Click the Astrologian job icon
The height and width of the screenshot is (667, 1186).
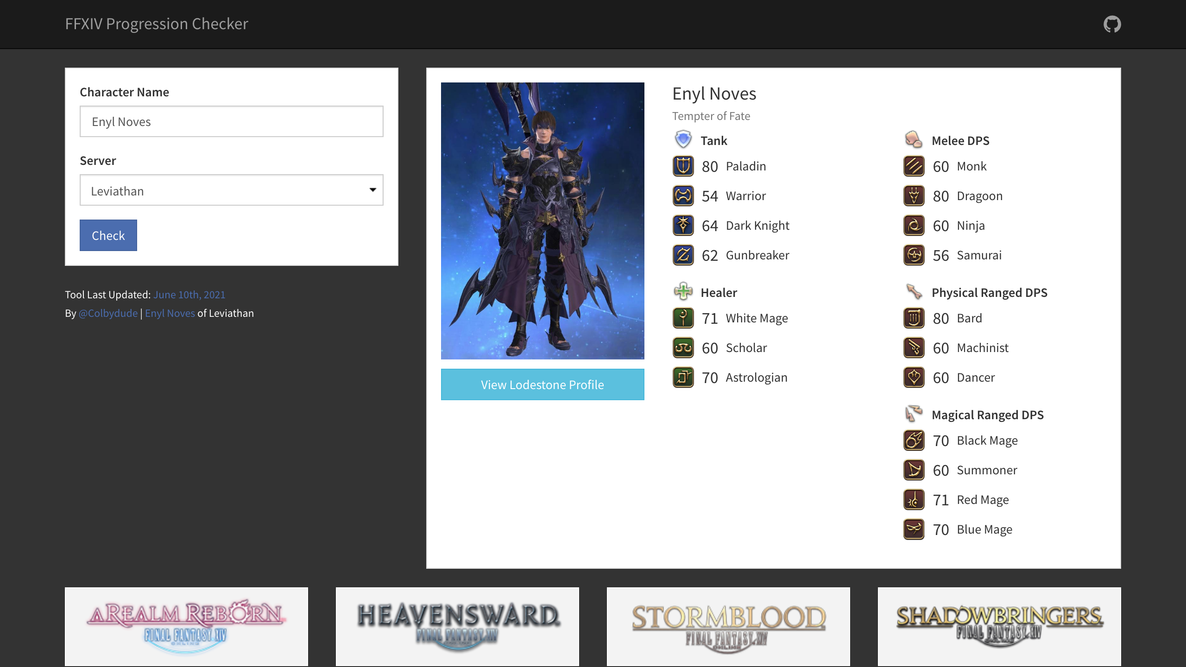click(x=683, y=378)
